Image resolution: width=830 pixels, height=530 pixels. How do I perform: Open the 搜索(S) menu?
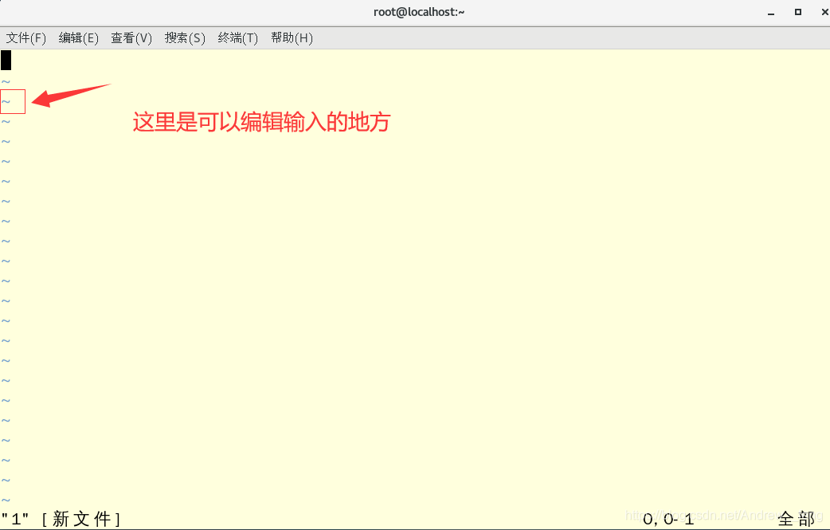click(x=184, y=37)
